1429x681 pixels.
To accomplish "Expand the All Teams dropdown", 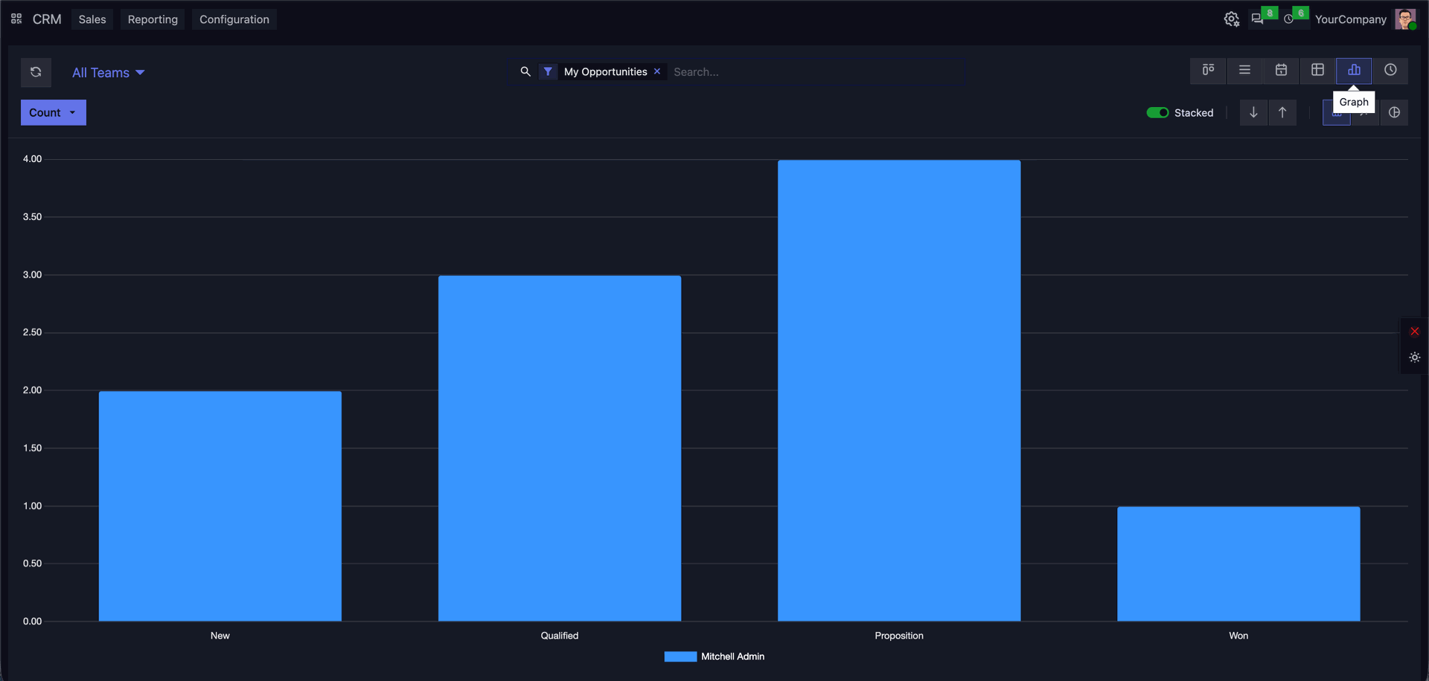I will pos(108,73).
